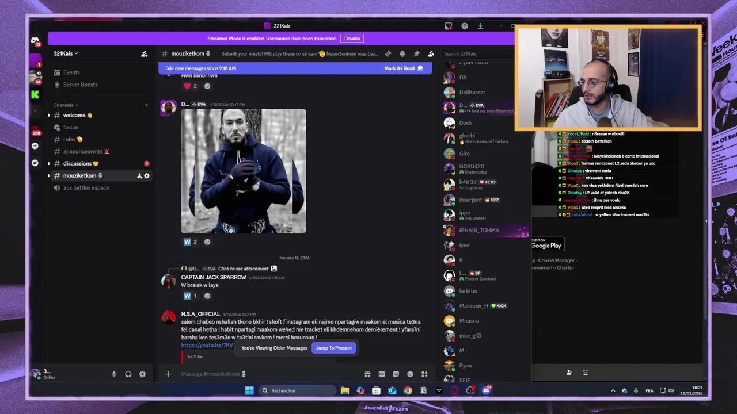The width and height of the screenshot is (737, 414).
Task: Open Discord direct messages home icon
Action: 35,40
